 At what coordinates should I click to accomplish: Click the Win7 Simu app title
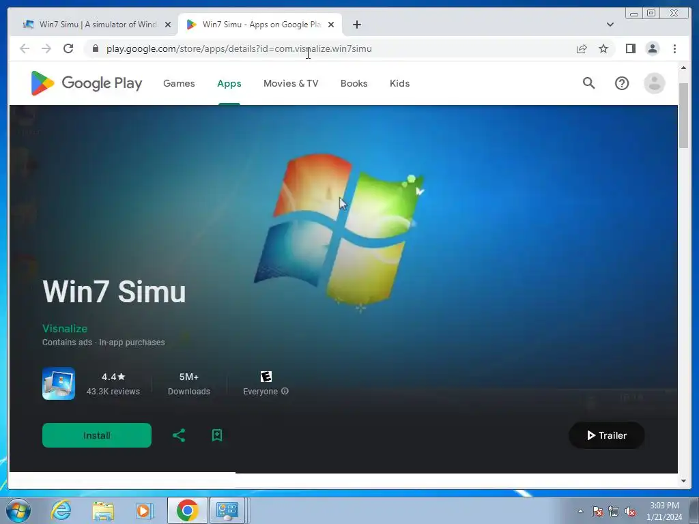(114, 292)
